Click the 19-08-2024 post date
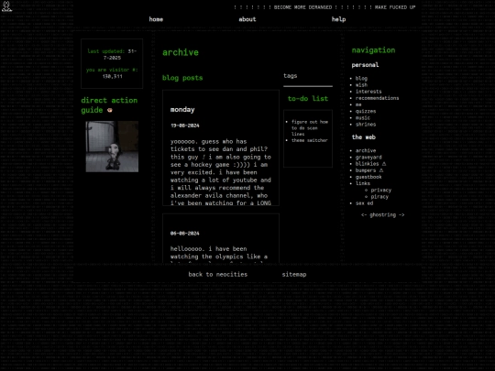The image size is (495, 371). point(184,125)
